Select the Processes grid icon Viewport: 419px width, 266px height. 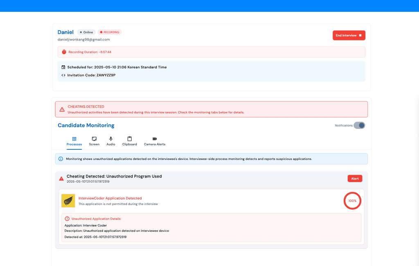[74, 139]
